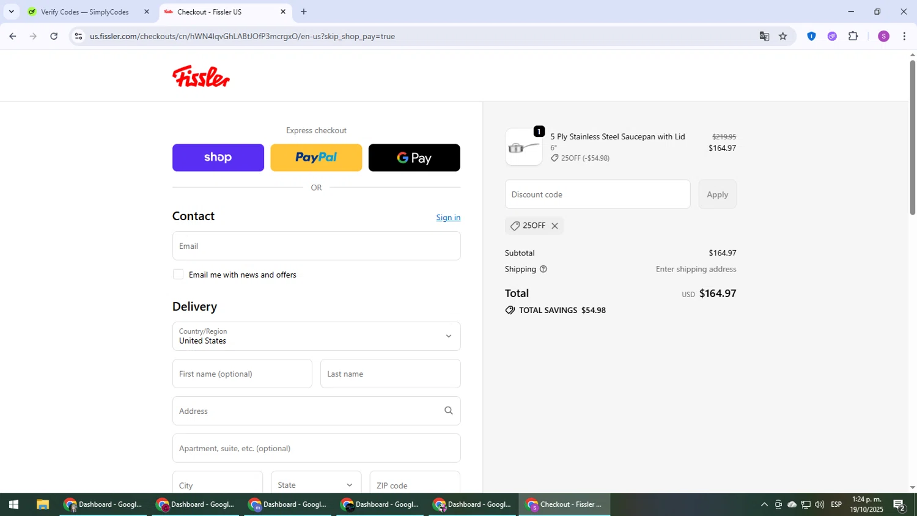This screenshot has height=516, width=917.
Task: Click 5 Ply Stainless Steel Saucepan name
Action: [617, 137]
